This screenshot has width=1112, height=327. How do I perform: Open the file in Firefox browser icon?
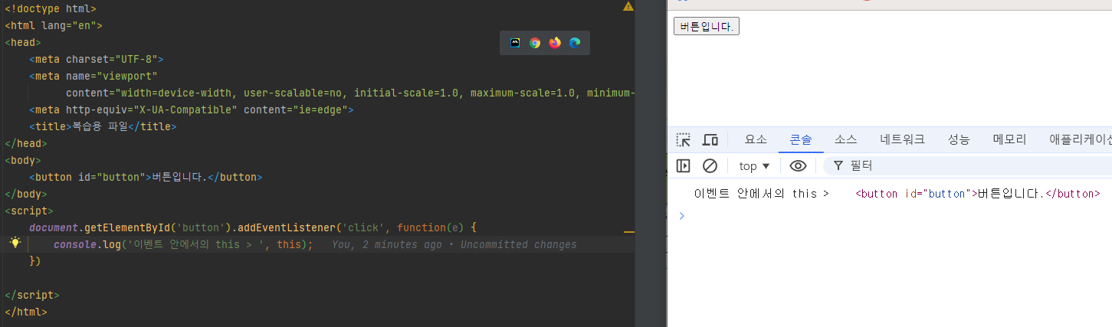tap(555, 43)
